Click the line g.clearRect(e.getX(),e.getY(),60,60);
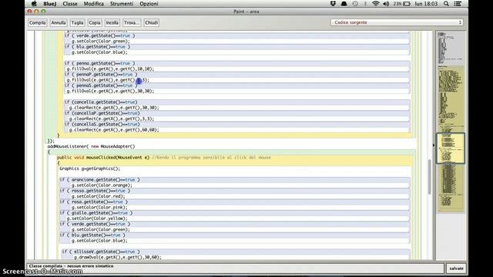 [x=114, y=130]
